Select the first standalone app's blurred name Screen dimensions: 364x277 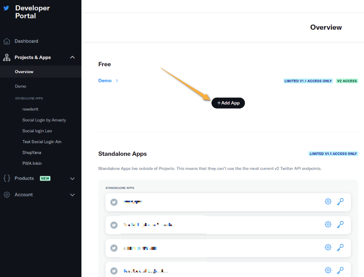[x=133, y=202]
